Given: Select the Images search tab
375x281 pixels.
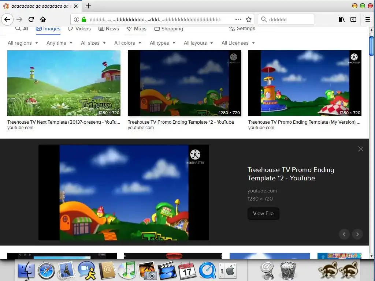Looking at the screenshot, I should [48, 29].
